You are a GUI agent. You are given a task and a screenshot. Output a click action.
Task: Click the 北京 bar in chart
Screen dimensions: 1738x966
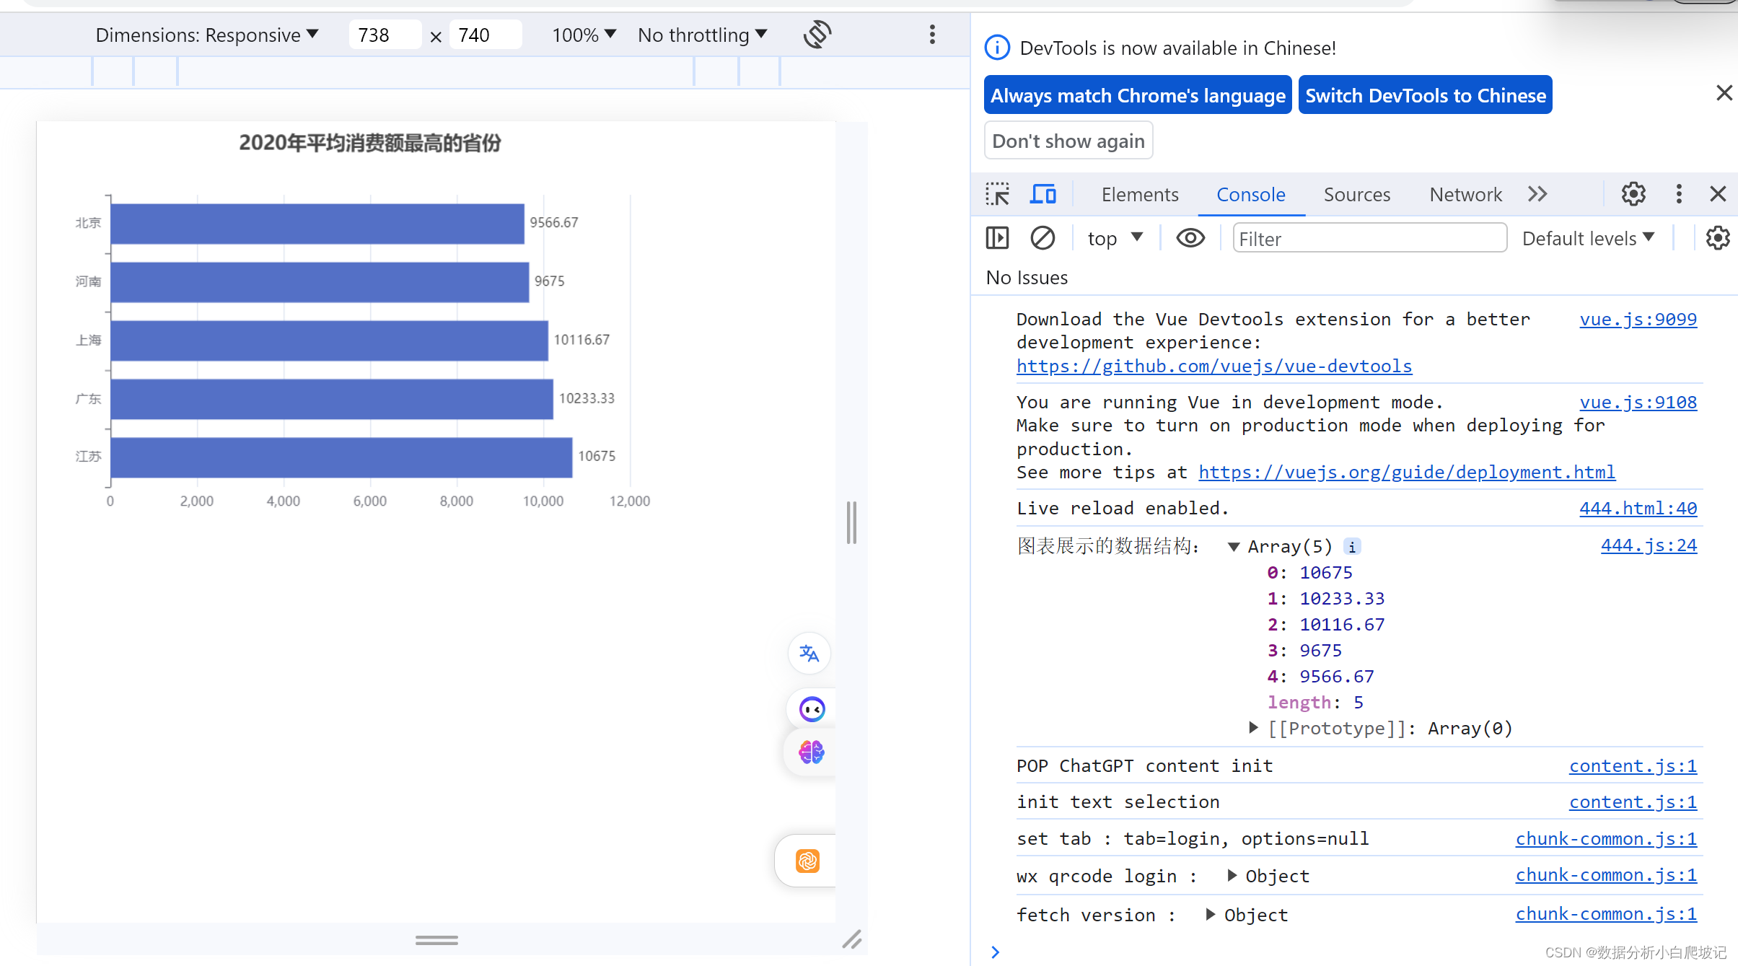[x=317, y=224]
